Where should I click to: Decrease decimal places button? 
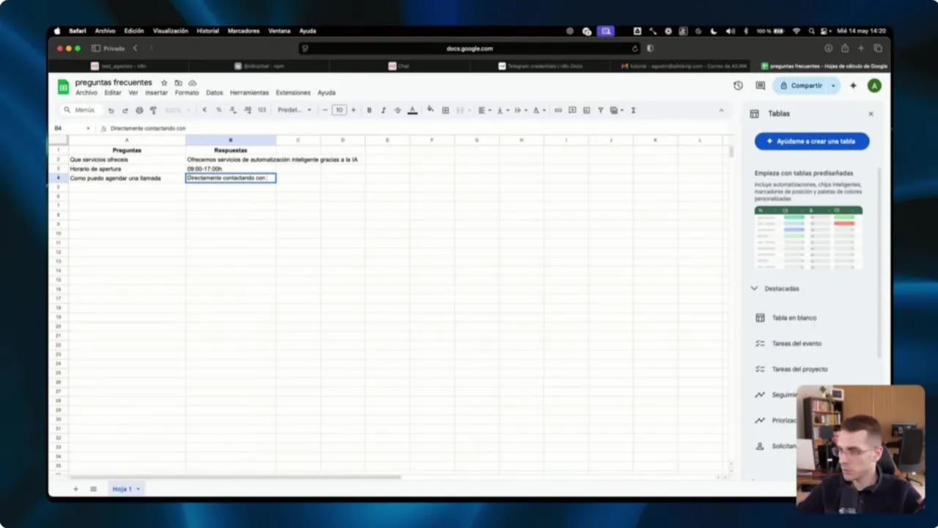click(232, 110)
